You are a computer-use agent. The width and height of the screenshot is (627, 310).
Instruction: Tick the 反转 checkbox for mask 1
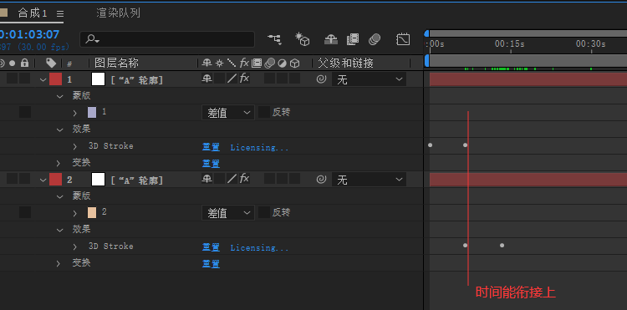pyautogui.click(x=264, y=112)
